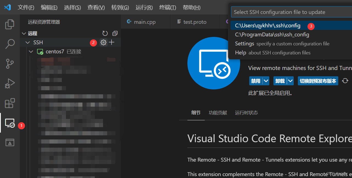Screen dimensions: 352x178
Task: Open the 文件(F) menu
Action: tap(26, 7)
